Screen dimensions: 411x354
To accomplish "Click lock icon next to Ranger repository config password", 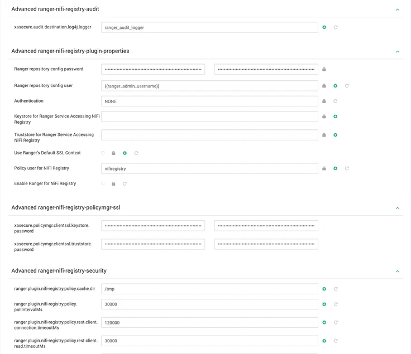I will tap(324, 70).
